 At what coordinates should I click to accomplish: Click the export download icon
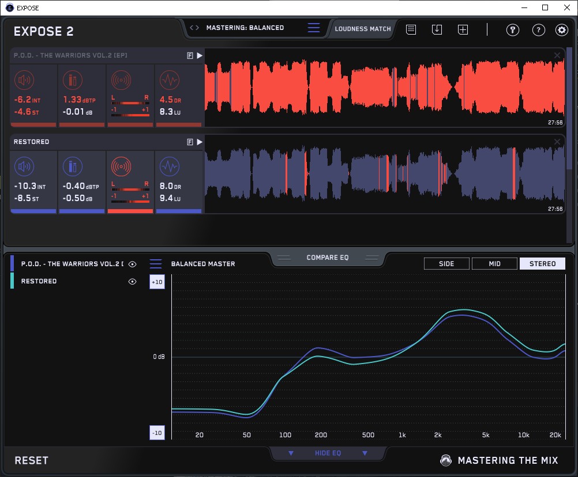(x=437, y=29)
